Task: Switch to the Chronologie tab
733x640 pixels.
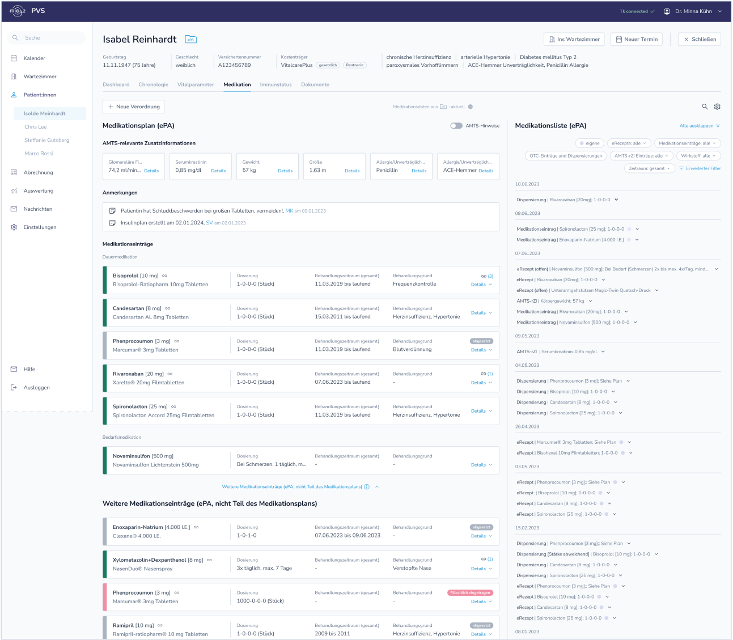Action: (x=153, y=84)
